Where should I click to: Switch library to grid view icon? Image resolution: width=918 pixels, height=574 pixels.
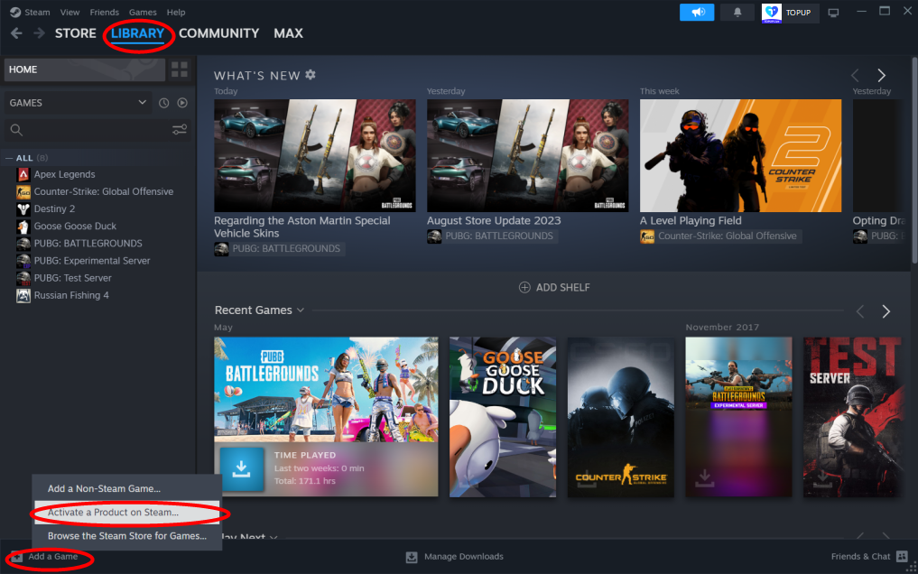(180, 69)
